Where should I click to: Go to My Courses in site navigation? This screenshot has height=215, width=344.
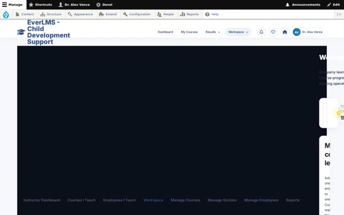(189, 32)
